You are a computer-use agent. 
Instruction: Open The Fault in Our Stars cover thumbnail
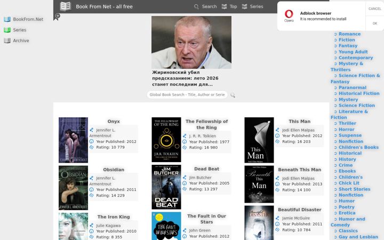click(166, 226)
